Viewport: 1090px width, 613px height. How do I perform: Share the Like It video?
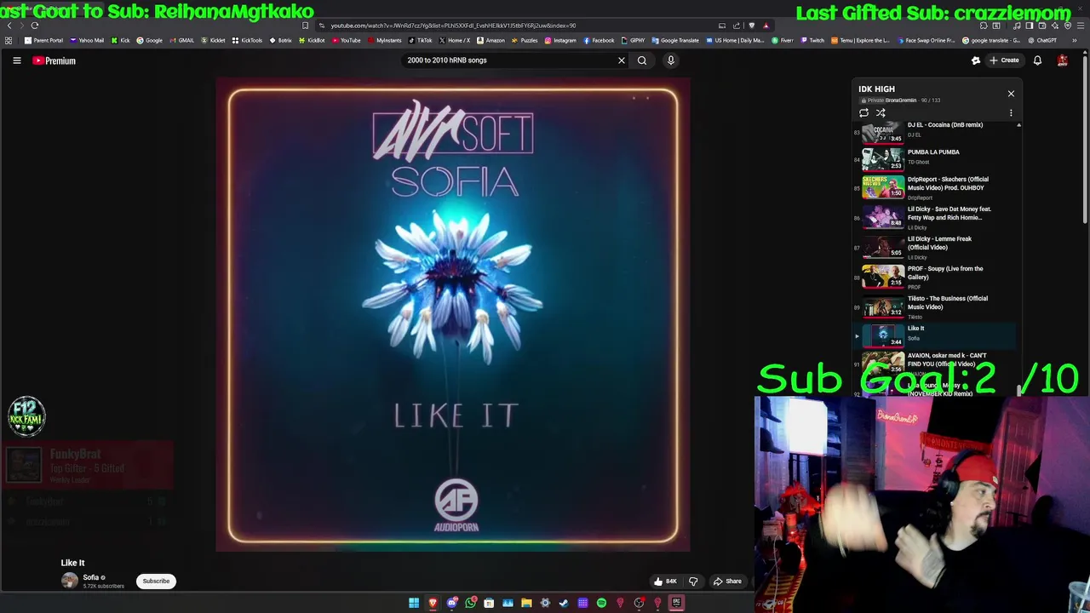coord(727,581)
